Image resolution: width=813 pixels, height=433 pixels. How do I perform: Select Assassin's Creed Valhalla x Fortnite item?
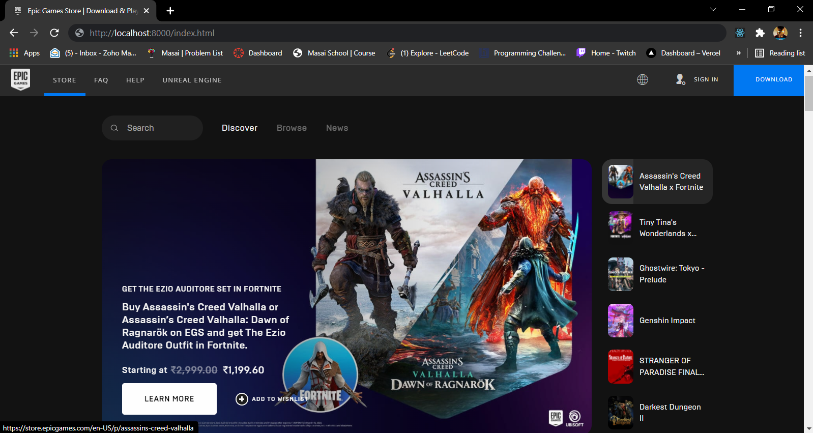(657, 182)
